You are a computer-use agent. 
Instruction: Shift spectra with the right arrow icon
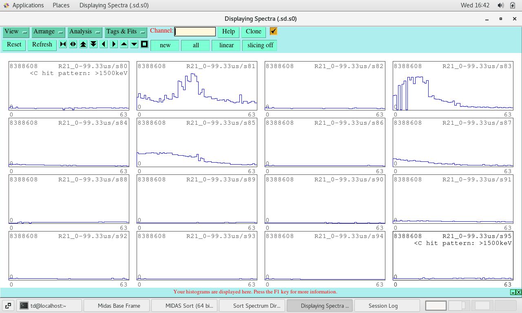click(114, 44)
